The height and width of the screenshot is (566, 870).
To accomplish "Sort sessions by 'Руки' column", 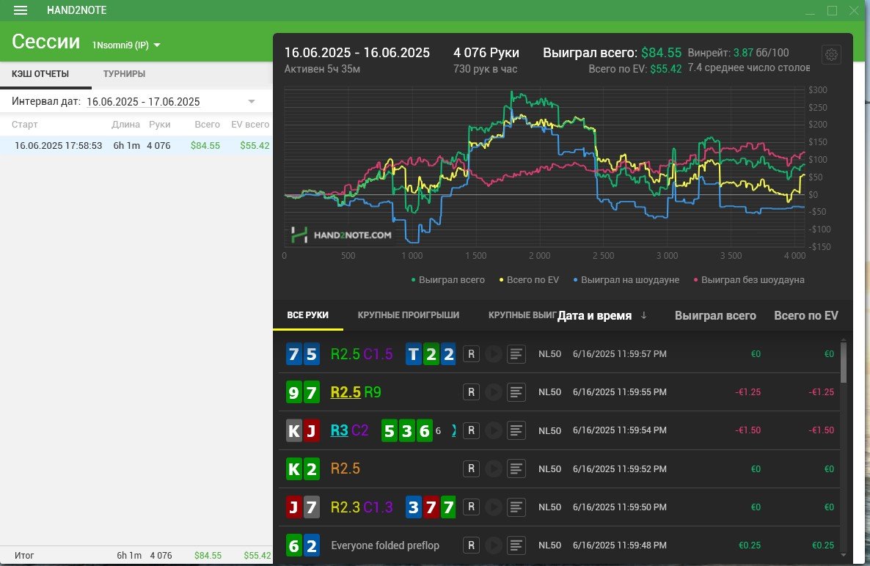I will tap(160, 124).
